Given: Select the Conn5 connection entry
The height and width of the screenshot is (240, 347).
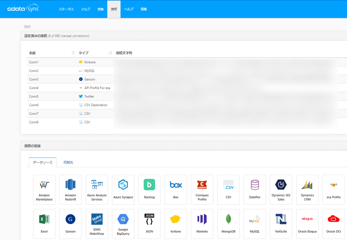Looking at the screenshot, I should 187,96.
